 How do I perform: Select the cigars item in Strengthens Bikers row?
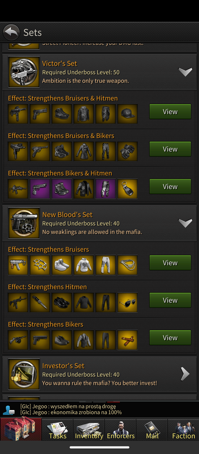pos(127,340)
